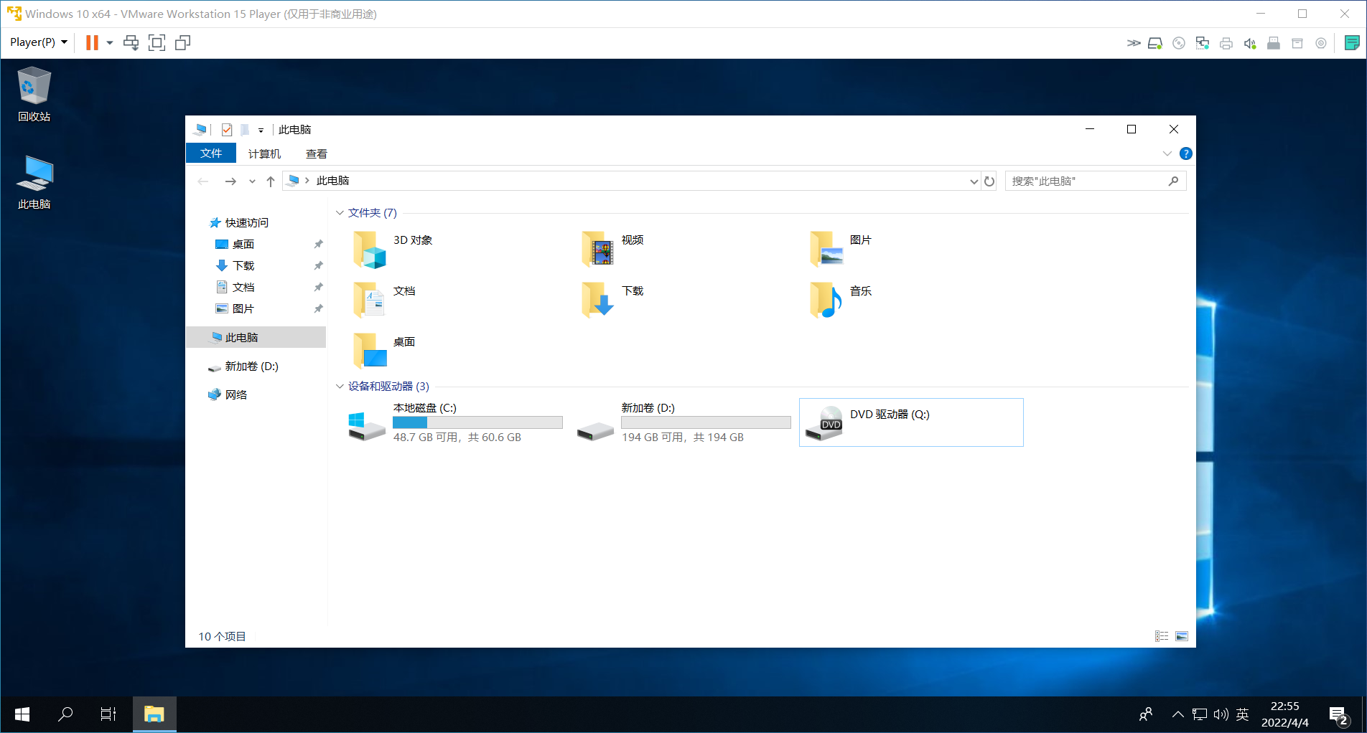The width and height of the screenshot is (1367, 733).
Task: Refresh the 此电脑 view
Action: (x=989, y=181)
